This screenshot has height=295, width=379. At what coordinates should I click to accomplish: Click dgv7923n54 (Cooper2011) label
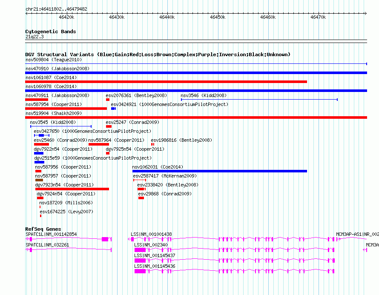click(64, 185)
